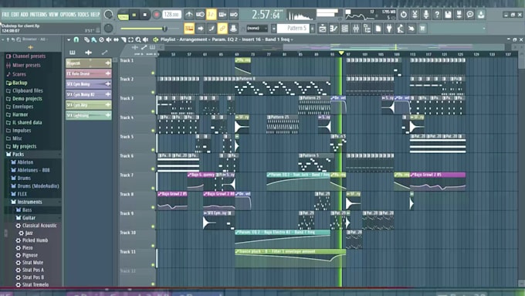Select the playlist Zoom magnifier tool
The width and height of the screenshot is (525, 296).
(x=138, y=39)
